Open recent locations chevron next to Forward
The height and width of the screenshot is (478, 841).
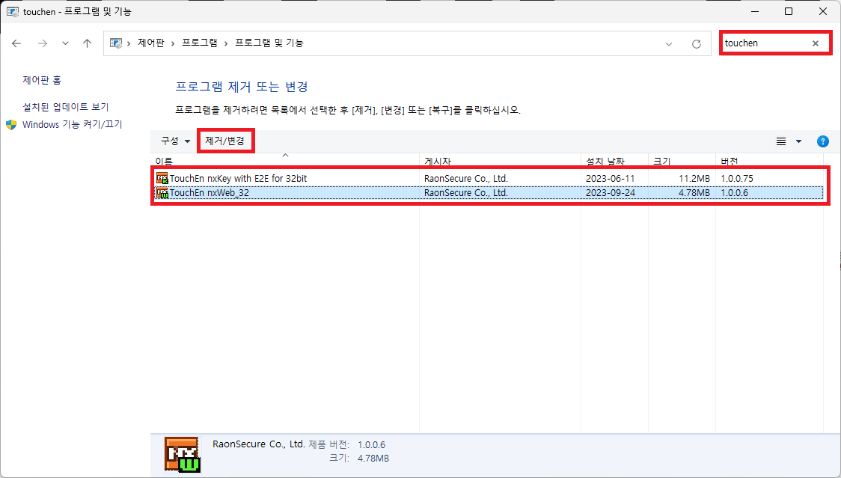click(x=65, y=43)
